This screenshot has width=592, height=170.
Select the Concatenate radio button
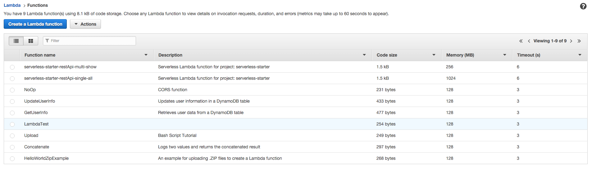point(12,147)
